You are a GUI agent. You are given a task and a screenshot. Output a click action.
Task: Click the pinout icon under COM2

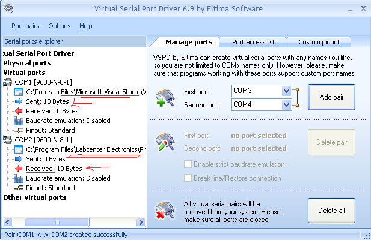19,188
